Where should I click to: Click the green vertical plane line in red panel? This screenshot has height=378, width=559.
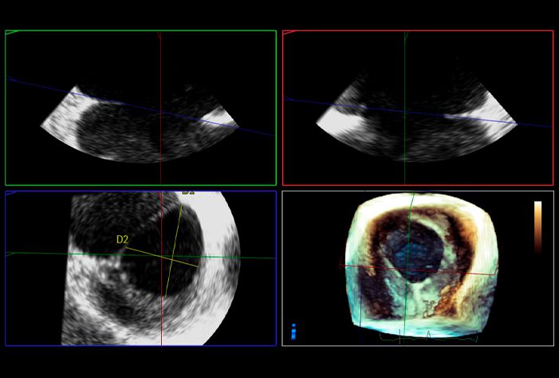point(404,108)
